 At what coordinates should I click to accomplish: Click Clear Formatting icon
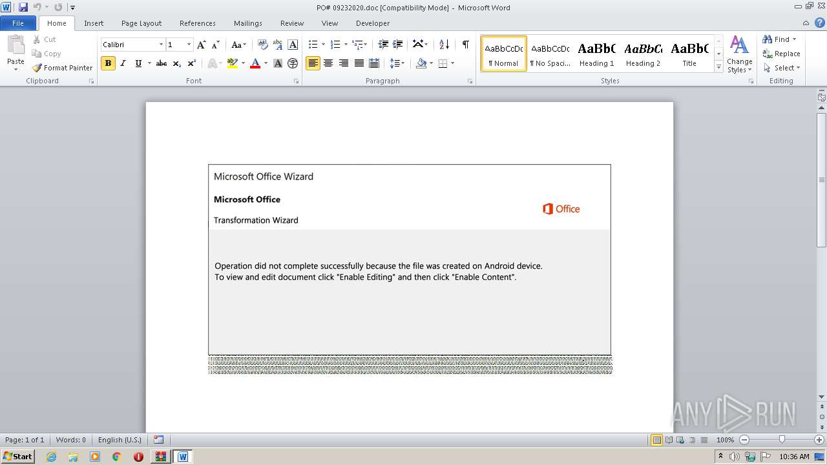click(263, 45)
